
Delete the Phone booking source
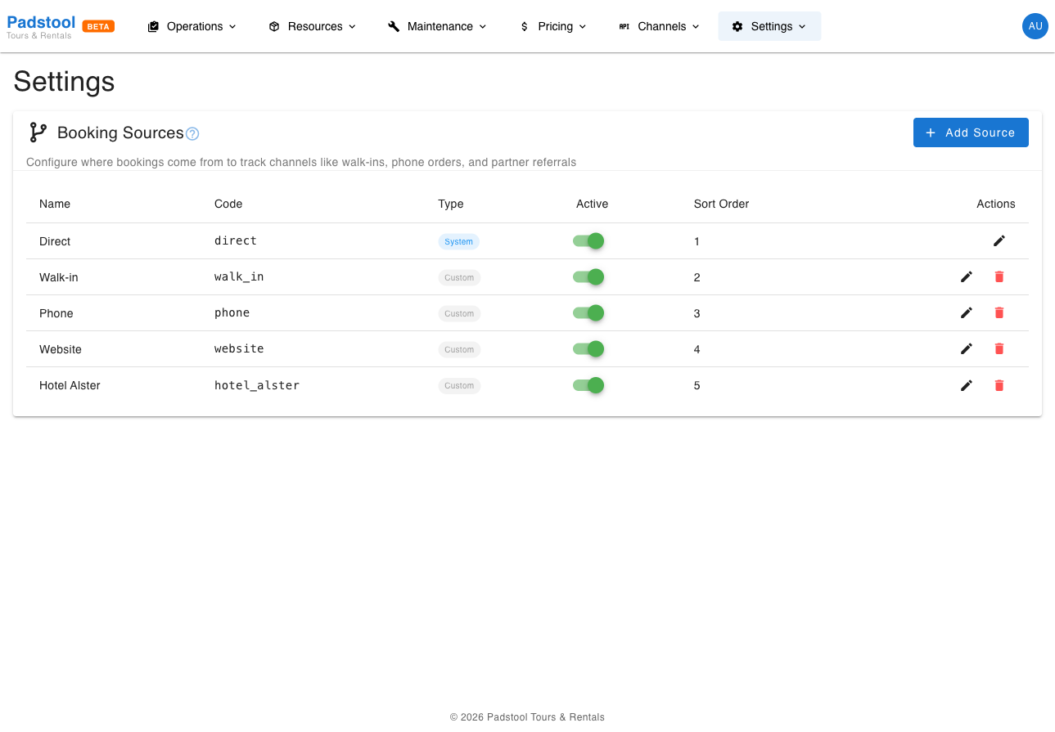pyautogui.click(x=999, y=313)
